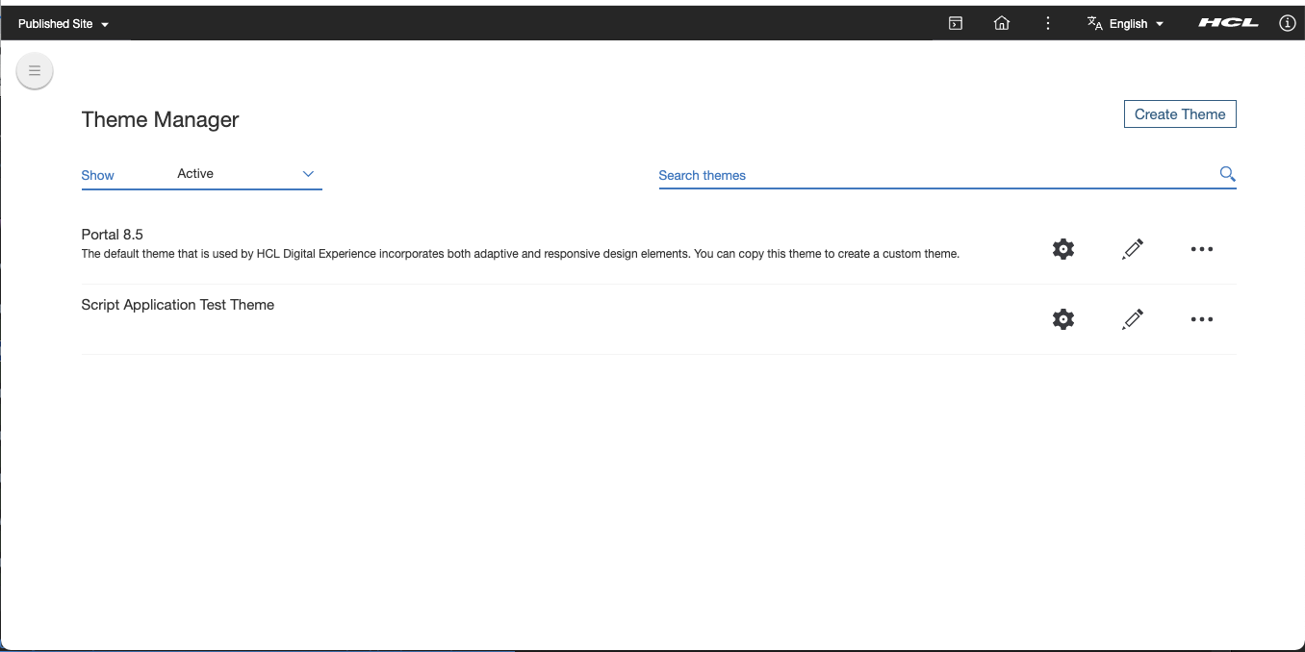Open the hamburger menu in top left
This screenshot has width=1305, height=652.
tap(34, 70)
